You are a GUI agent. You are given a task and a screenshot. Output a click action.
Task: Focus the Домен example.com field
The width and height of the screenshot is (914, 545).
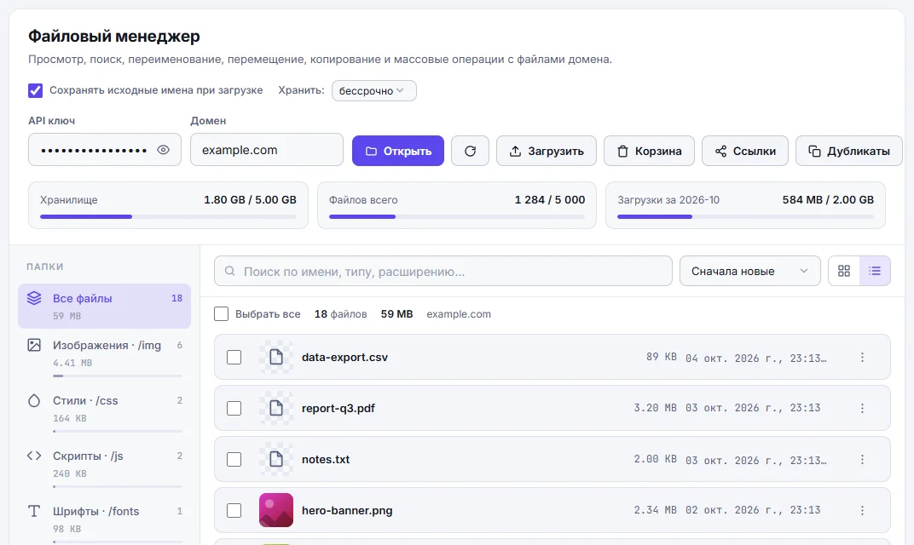pyautogui.click(x=266, y=150)
